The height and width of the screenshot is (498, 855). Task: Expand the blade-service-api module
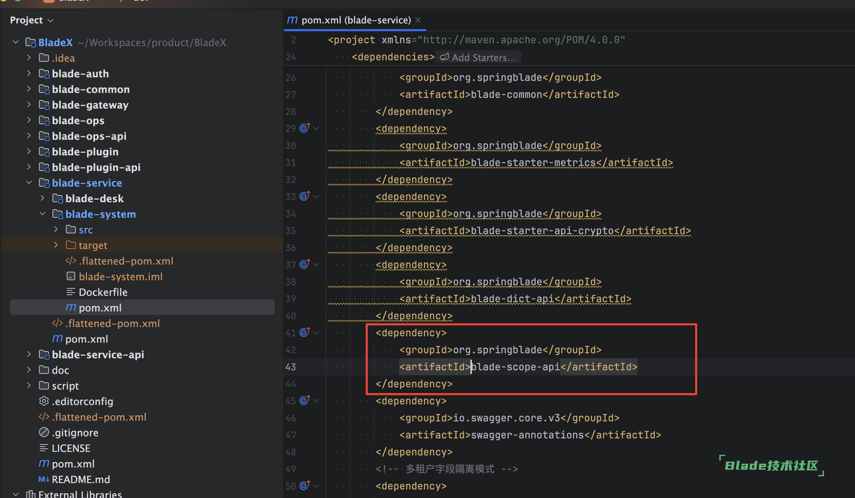(x=29, y=354)
